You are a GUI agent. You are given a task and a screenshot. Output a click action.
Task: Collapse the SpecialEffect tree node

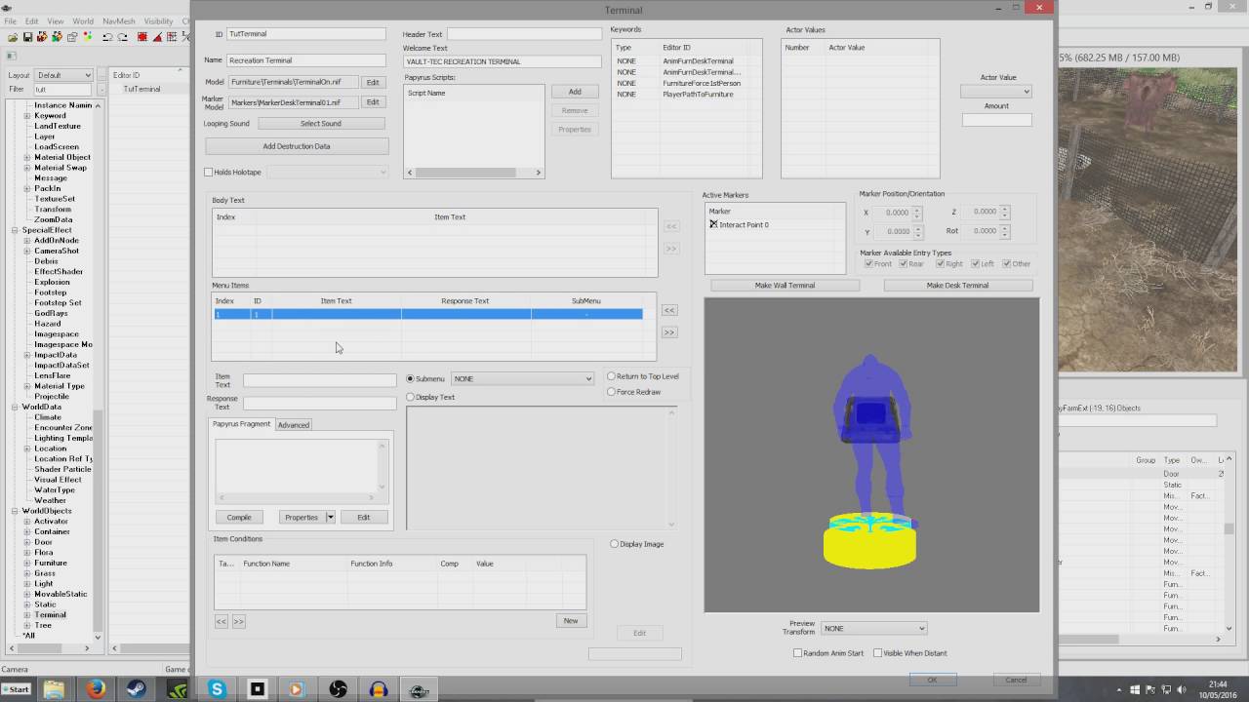coord(15,230)
